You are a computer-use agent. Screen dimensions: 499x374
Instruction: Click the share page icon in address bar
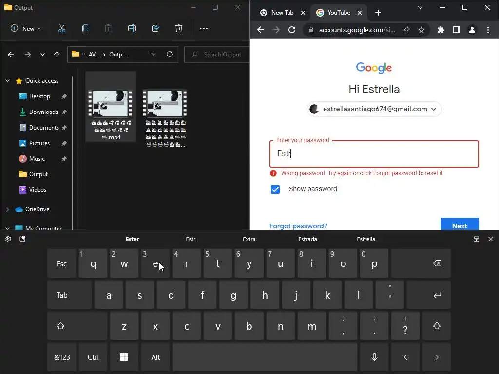tap(406, 30)
